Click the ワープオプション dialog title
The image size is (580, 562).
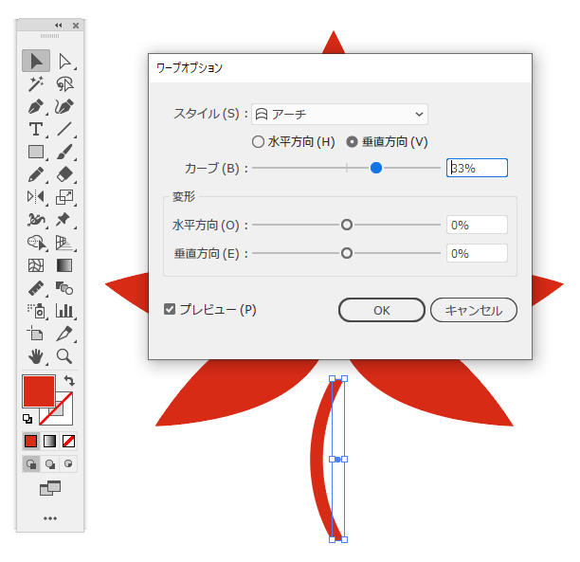click(x=190, y=68)
